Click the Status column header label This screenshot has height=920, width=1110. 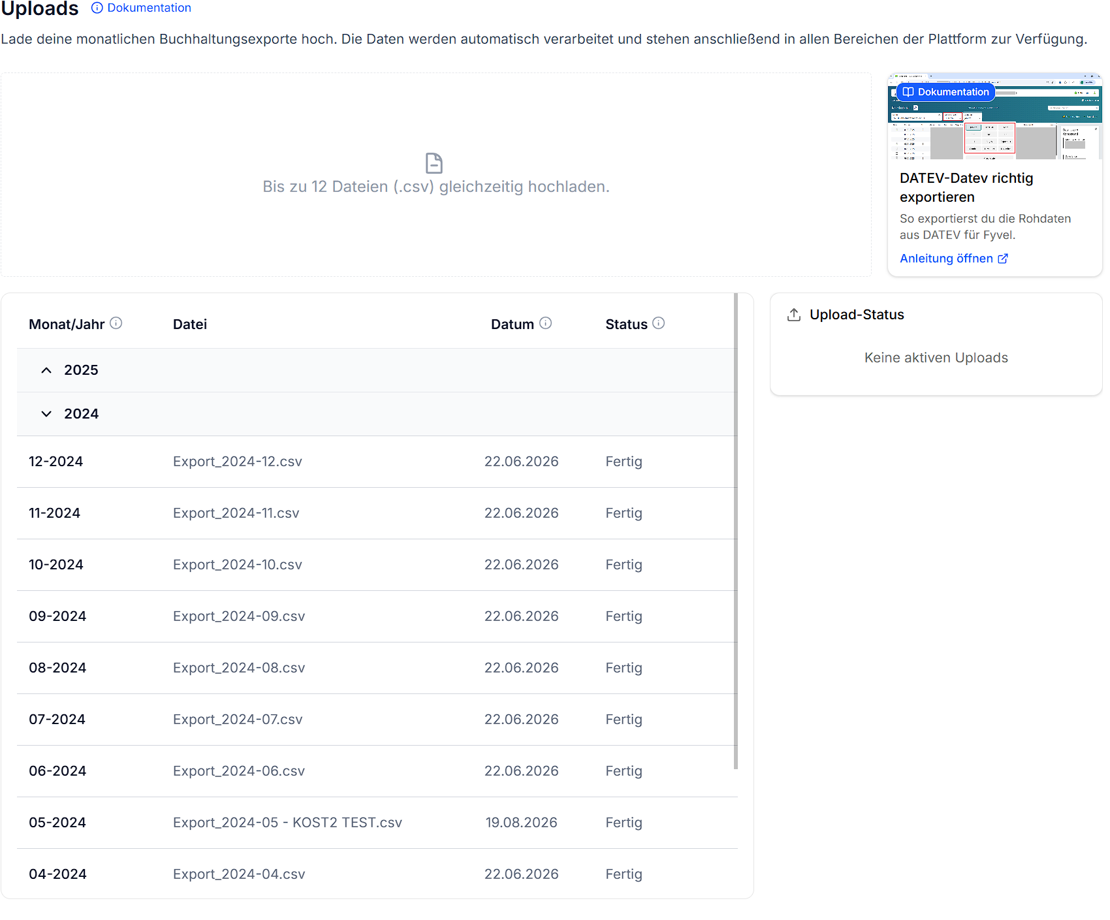(x=626, y=325)
